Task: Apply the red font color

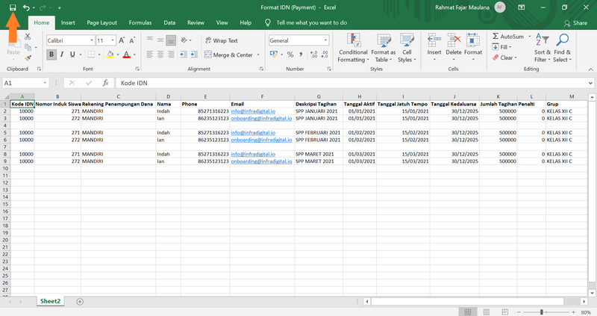Action: pos(127,55)
